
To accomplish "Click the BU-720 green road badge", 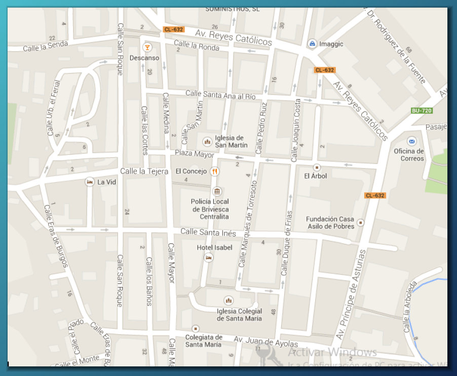I will coord(422,111).
